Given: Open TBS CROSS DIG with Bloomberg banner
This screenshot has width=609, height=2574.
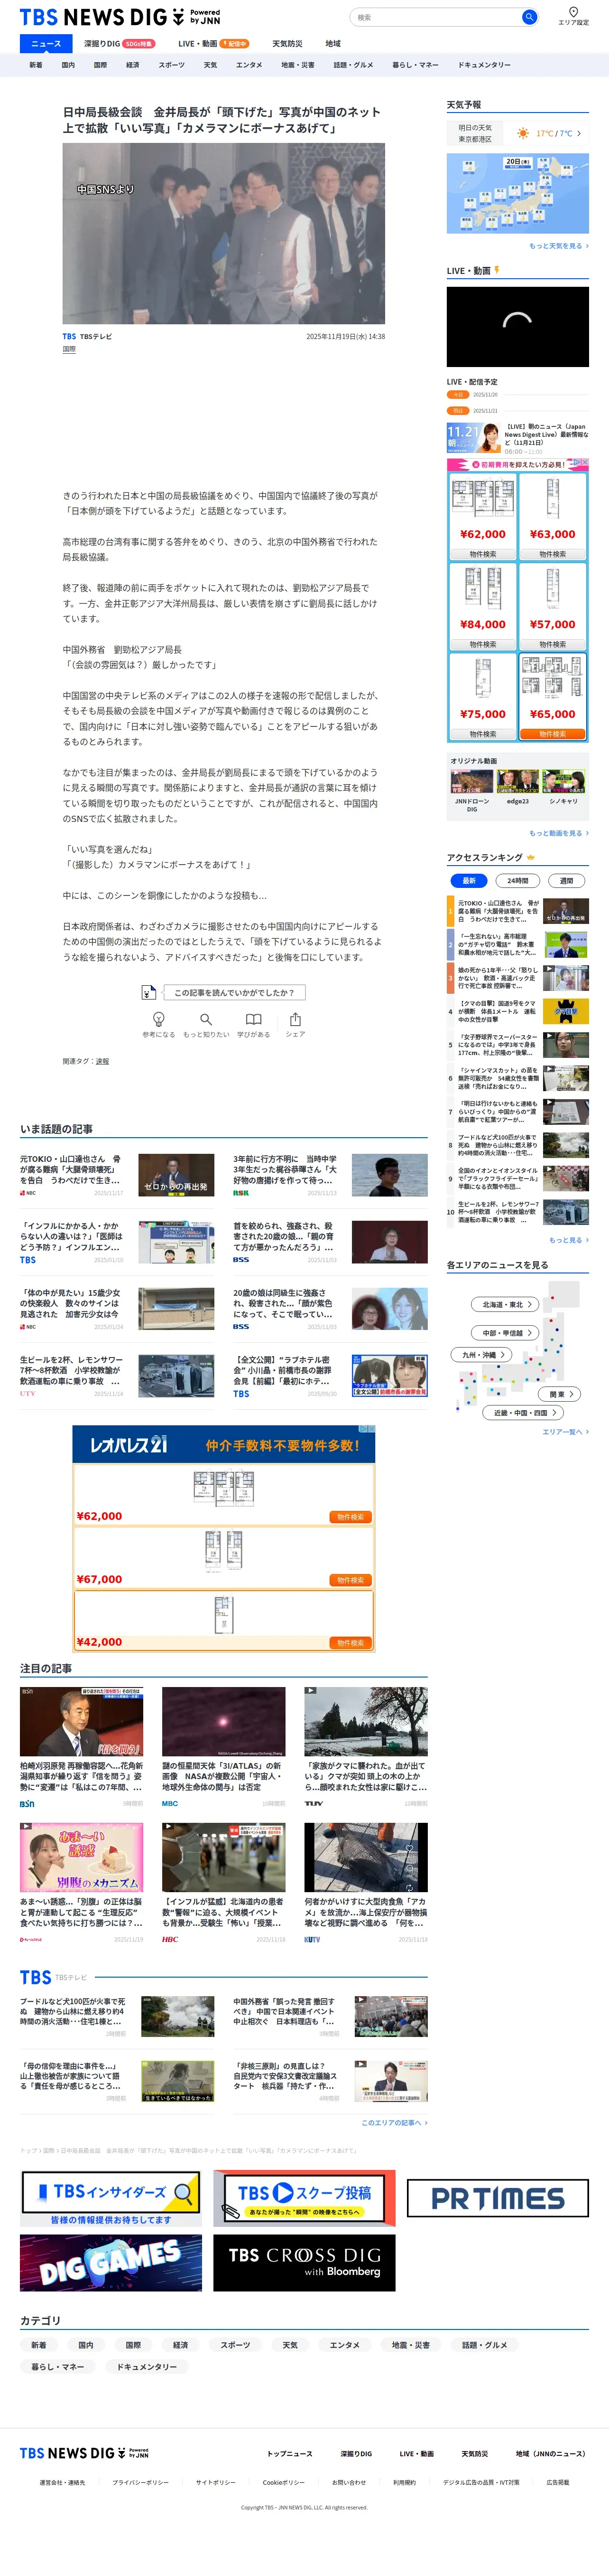Looking at the screenshot, I should click(304, 2263).
